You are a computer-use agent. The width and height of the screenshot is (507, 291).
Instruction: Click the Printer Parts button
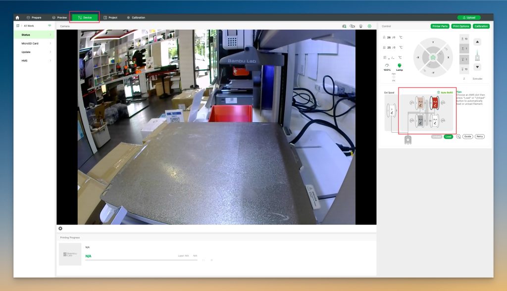pos(440,26)
